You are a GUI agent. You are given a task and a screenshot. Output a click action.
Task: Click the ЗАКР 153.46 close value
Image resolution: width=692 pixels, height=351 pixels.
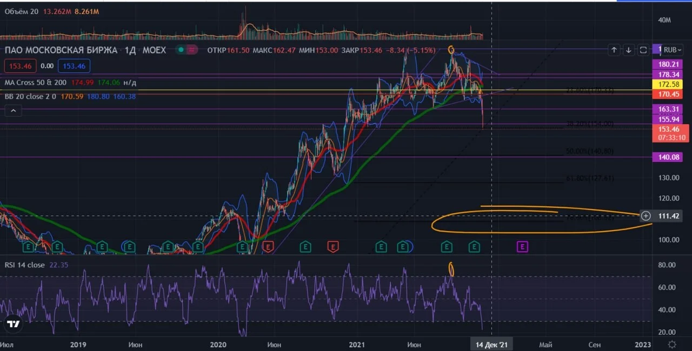[x=361, y=50]
